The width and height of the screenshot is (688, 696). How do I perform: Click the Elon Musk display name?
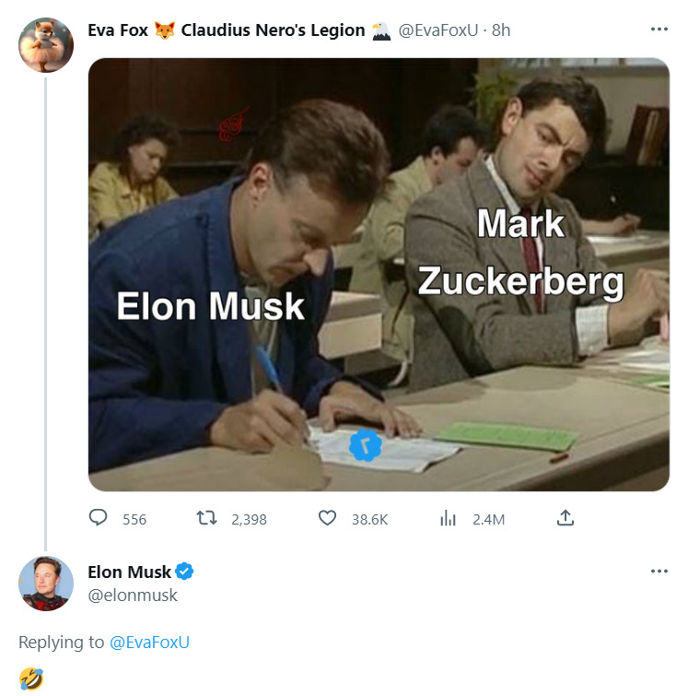[x=129, y=572]
